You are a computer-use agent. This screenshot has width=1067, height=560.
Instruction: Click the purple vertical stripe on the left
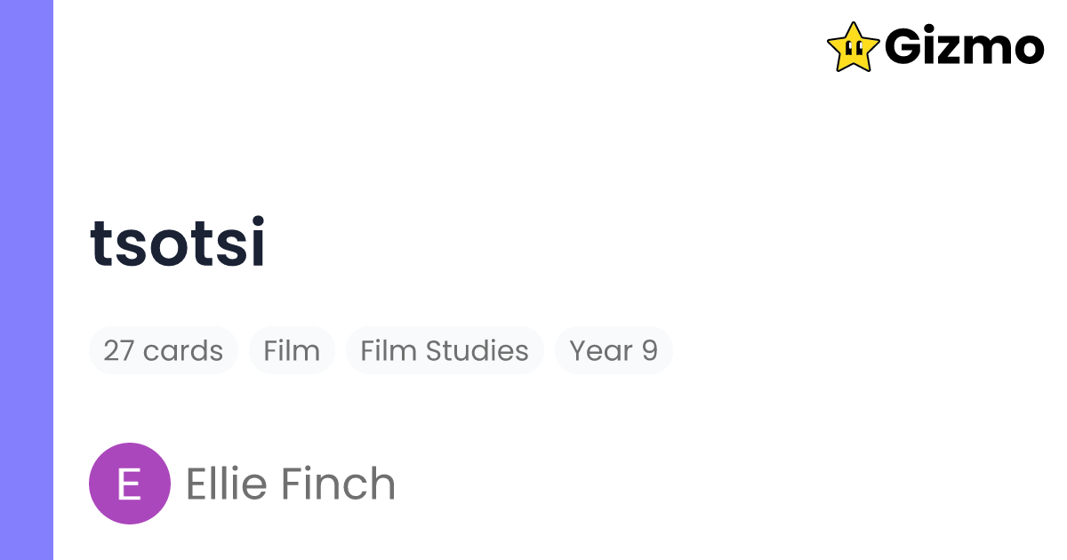[x=27, y=280]
